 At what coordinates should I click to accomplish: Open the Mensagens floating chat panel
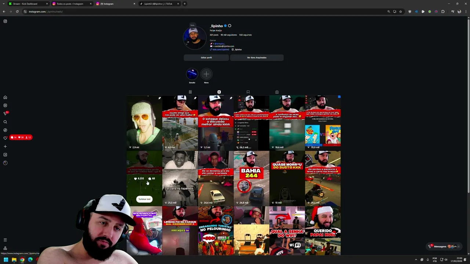[444, 246]
